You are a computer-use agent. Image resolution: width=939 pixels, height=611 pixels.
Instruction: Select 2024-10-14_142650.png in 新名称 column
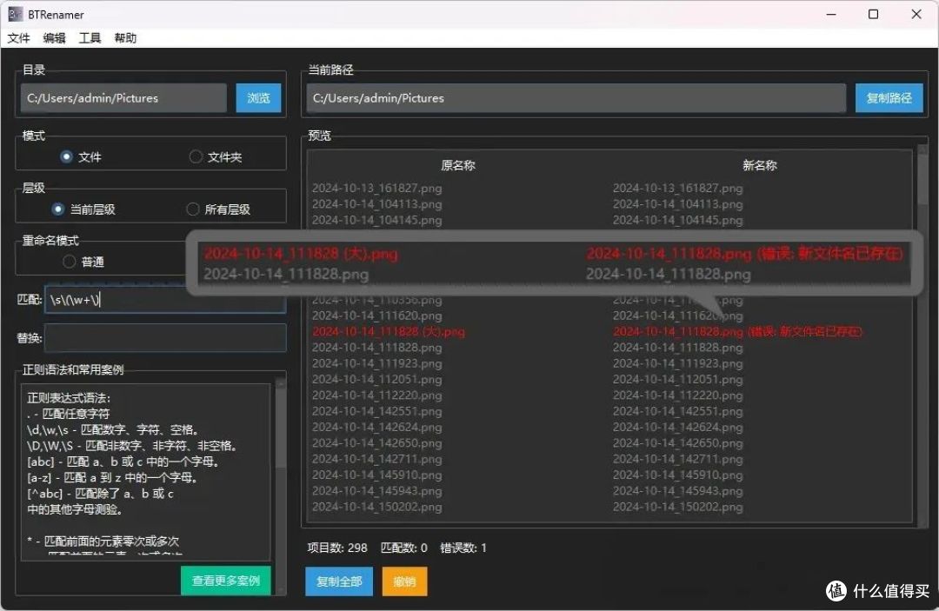[678, 443]
